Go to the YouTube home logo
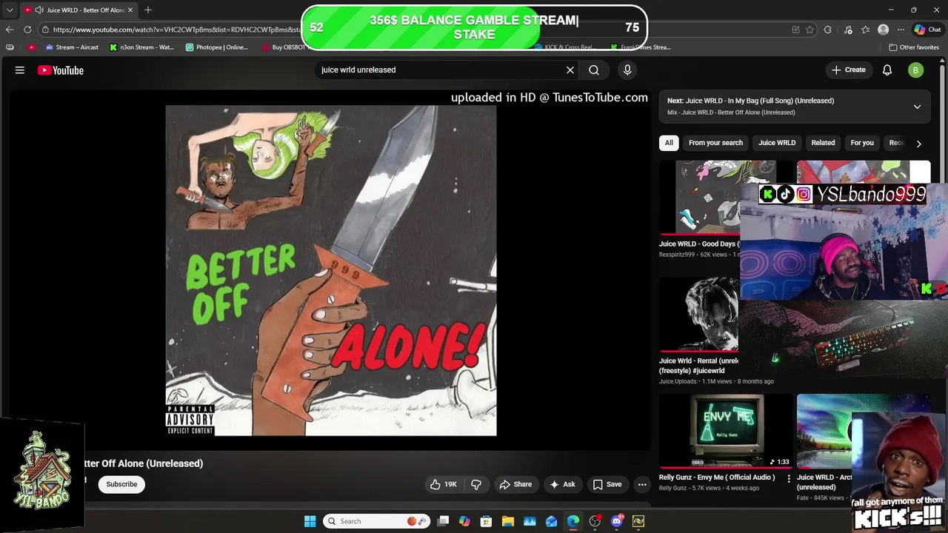This screenshot has width=948, height=533. 61,70
